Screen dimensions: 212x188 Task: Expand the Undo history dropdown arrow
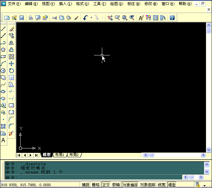pos(91,18)
